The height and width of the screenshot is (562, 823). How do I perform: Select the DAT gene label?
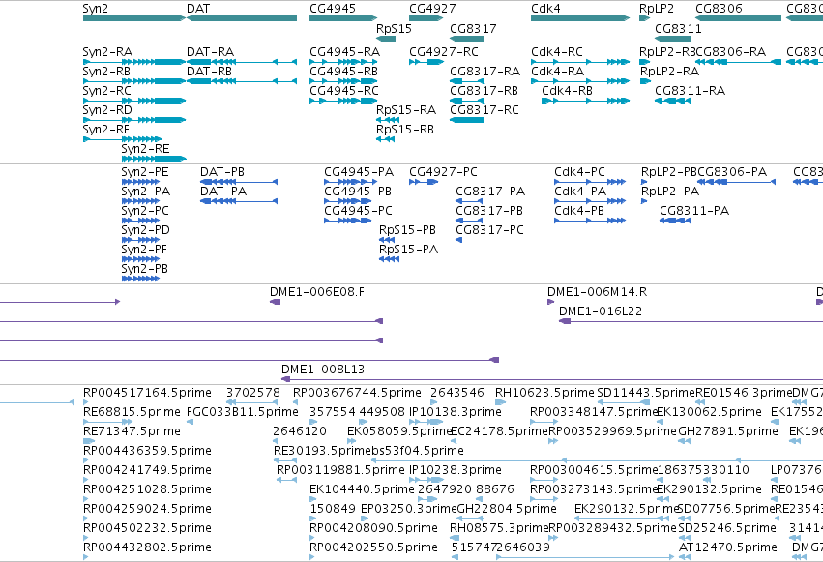pyautogui.click(x=198, y=9)
